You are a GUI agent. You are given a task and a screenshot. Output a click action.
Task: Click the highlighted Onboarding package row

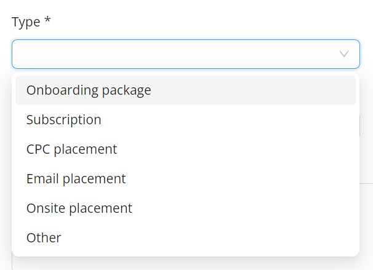[185, 90]
